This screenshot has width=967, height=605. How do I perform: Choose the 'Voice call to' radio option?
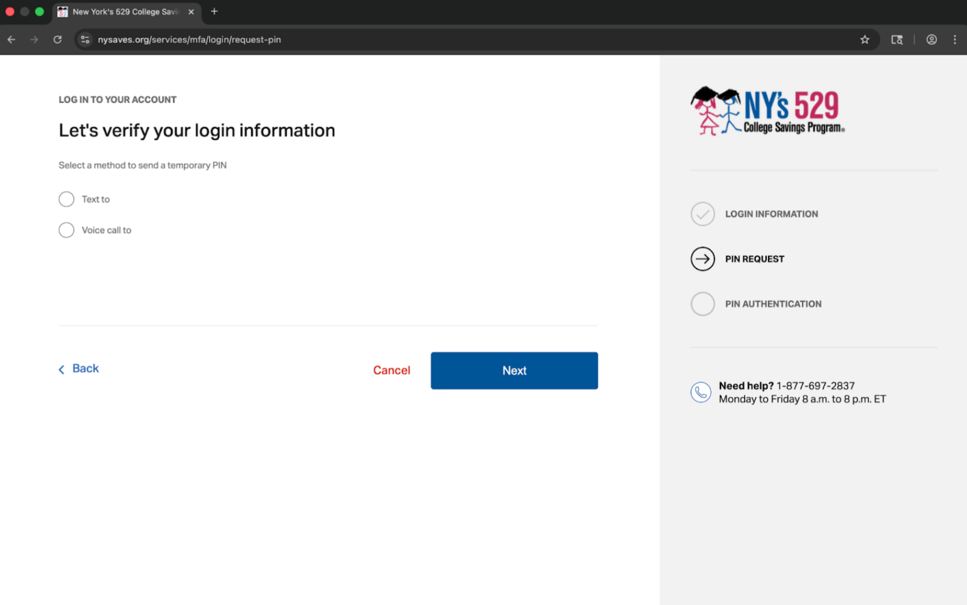coord(66,230)
